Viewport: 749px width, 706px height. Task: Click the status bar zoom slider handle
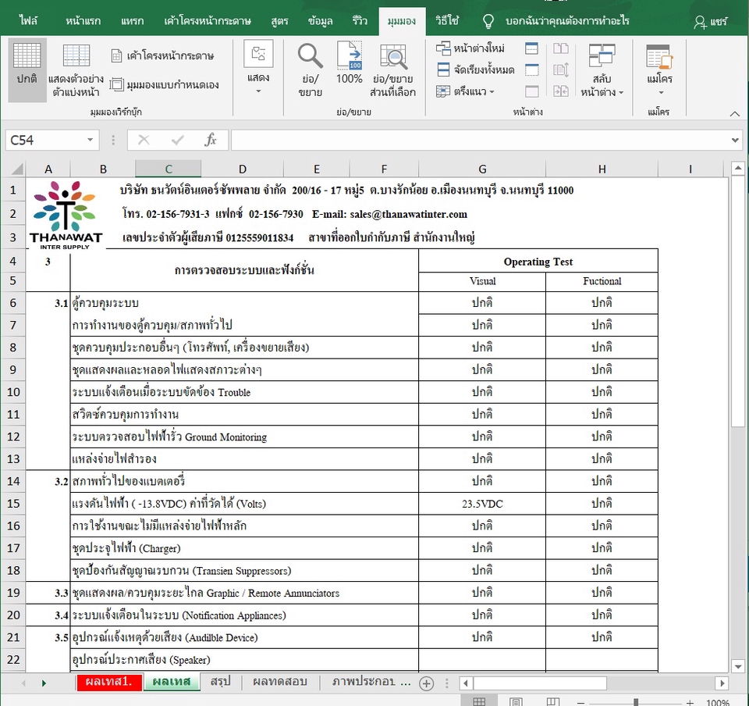[636, 702]
